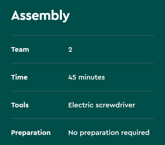Click the Time row label

(x=19, y=77)
